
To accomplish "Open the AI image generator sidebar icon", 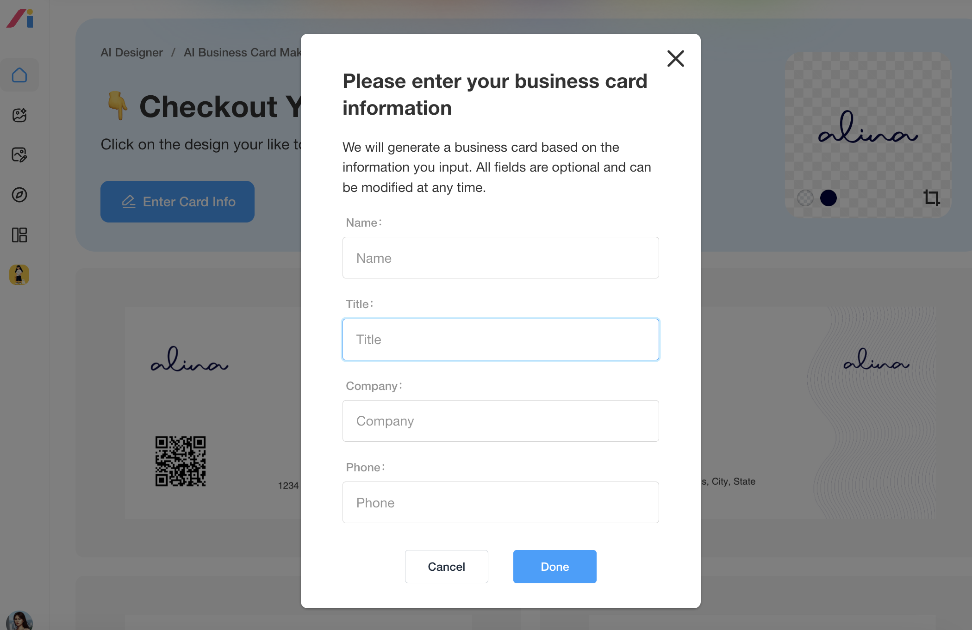I will (19, 115).
